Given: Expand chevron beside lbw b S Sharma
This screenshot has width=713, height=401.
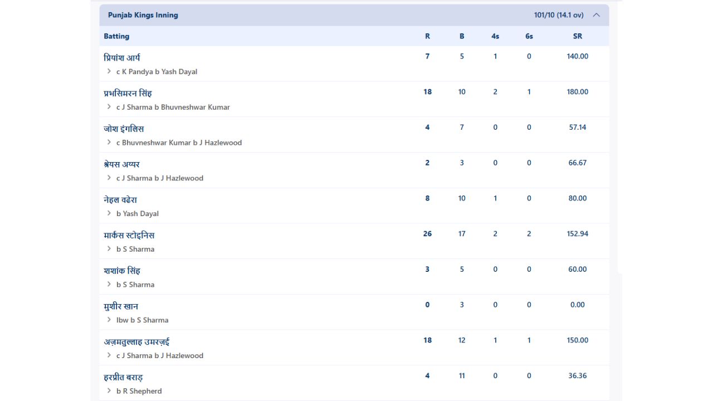Looking at the screenshot, I should [109, 320].
